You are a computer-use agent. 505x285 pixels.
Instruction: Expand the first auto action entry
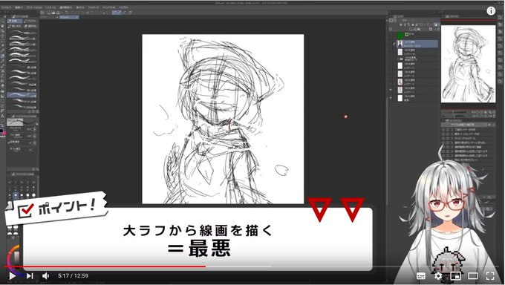click(452, 129)
